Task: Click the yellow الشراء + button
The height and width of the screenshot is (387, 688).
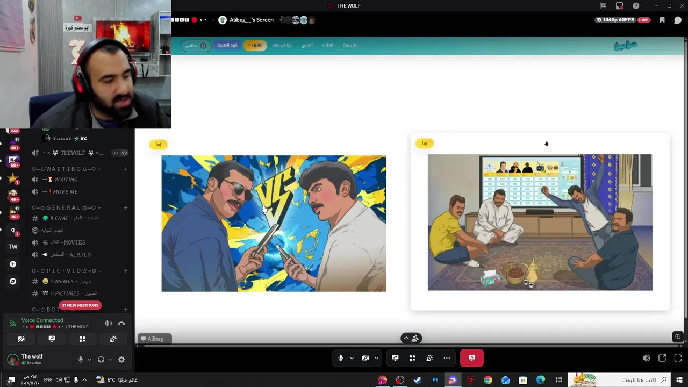Action: pyautogui.click(x=255, y=45)
